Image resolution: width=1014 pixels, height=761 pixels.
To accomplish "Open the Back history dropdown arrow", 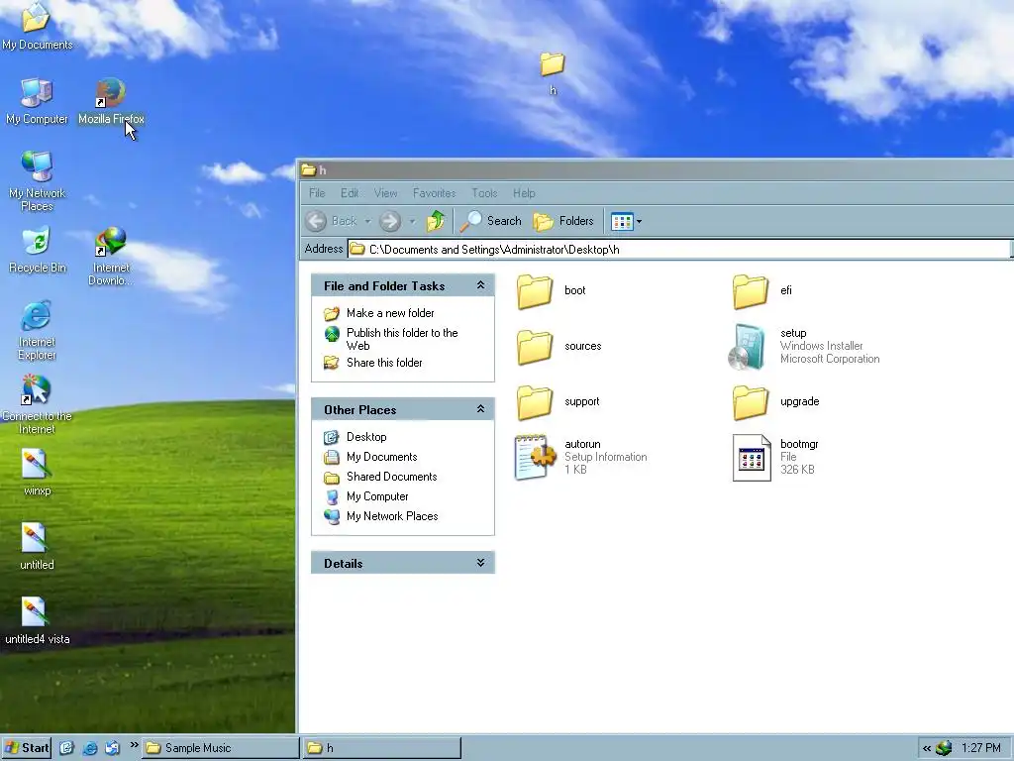I will (x=367, y=221).
